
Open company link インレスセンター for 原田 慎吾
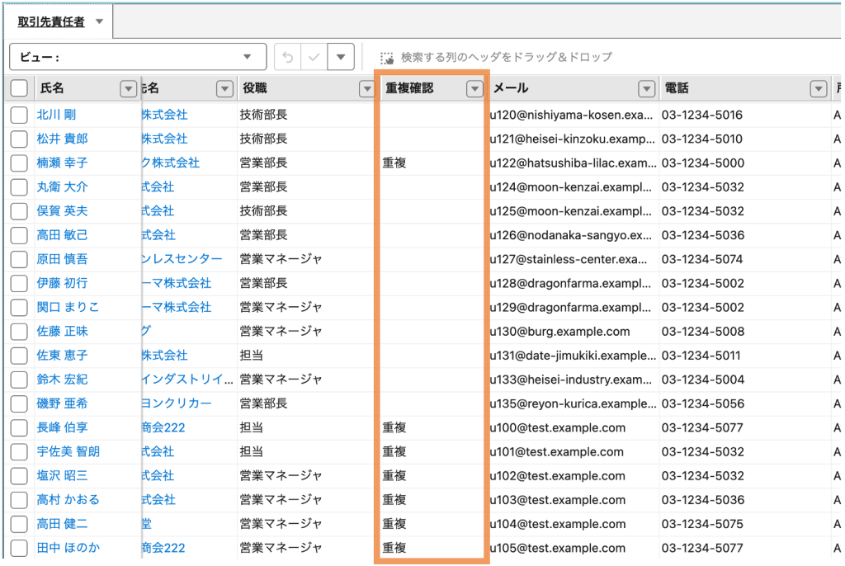point(182,259)
